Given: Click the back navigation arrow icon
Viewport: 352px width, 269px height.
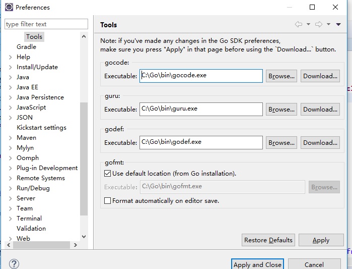Looking at the screenshot, I should 298,24.
